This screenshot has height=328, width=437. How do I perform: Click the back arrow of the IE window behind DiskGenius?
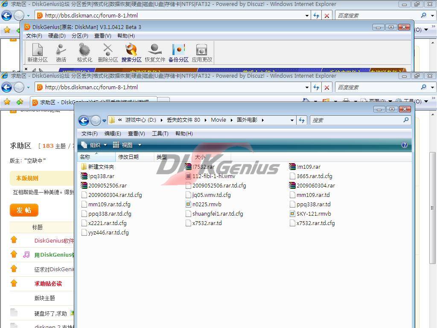7,16
